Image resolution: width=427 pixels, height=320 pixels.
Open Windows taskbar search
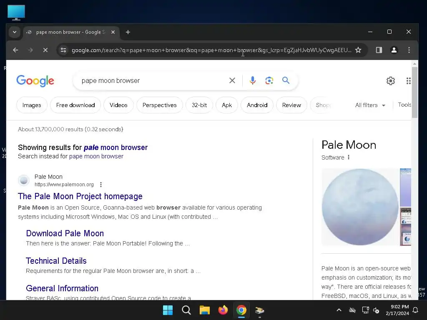[x=186, y=310]
